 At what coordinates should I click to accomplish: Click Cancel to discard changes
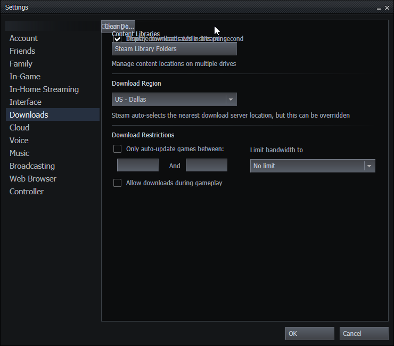(x=364, y=333)
